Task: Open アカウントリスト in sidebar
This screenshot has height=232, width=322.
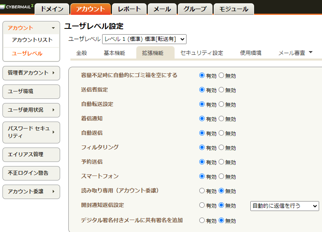Action: pyautogui.click(x=32, y=40)
